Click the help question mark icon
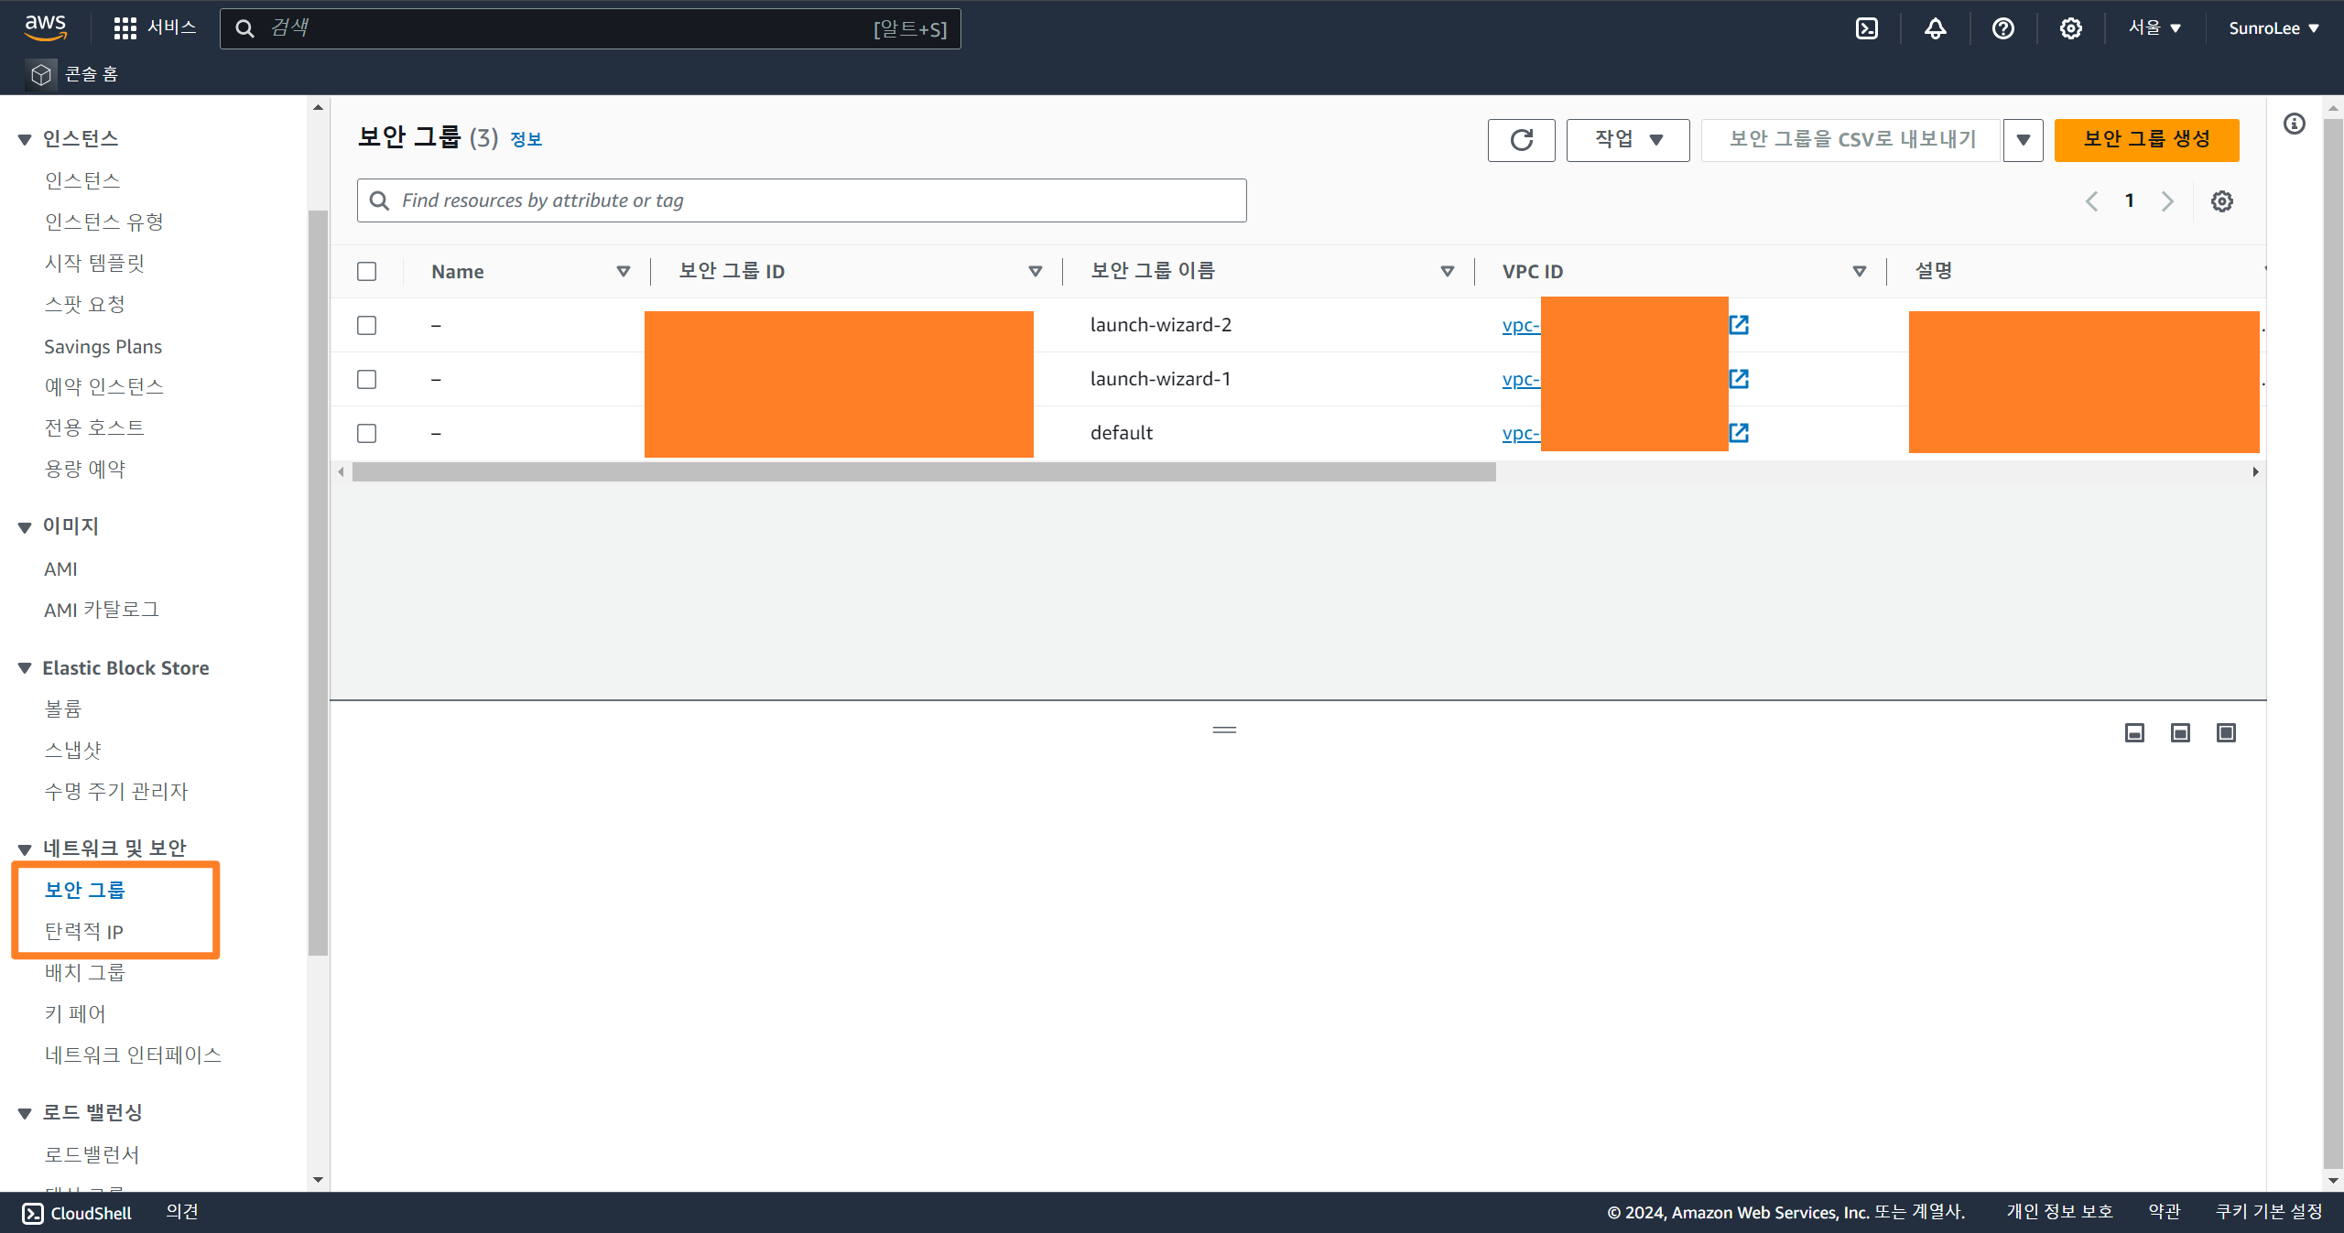Screen dimensions: 2344x1233 (2002, 28)
